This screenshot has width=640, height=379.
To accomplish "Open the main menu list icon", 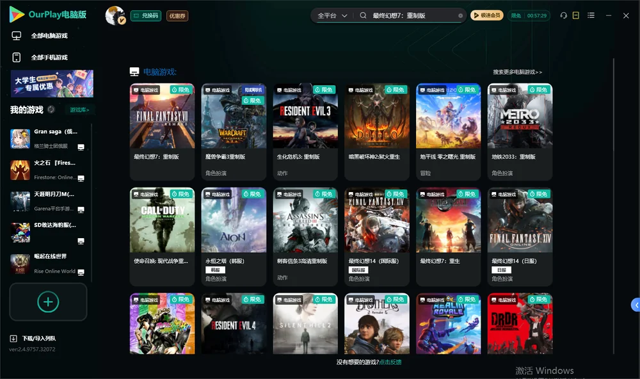I will (591, 15).
